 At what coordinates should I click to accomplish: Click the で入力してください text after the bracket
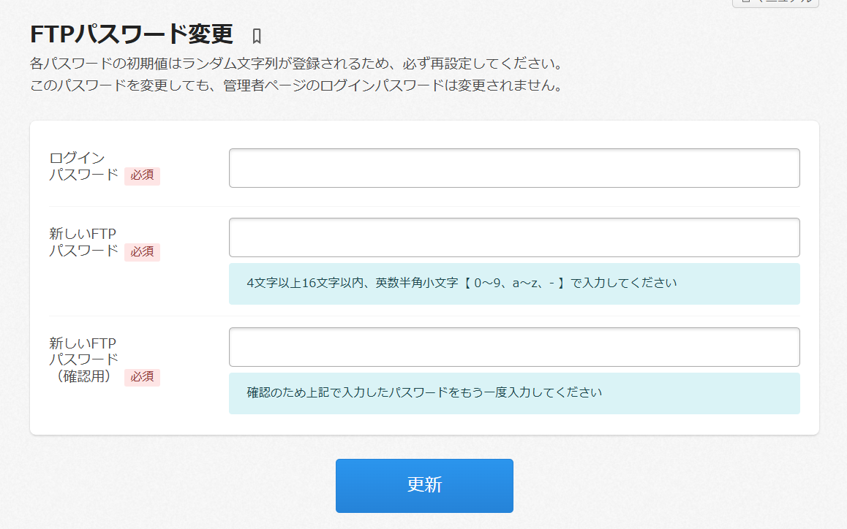pos(623,283)
